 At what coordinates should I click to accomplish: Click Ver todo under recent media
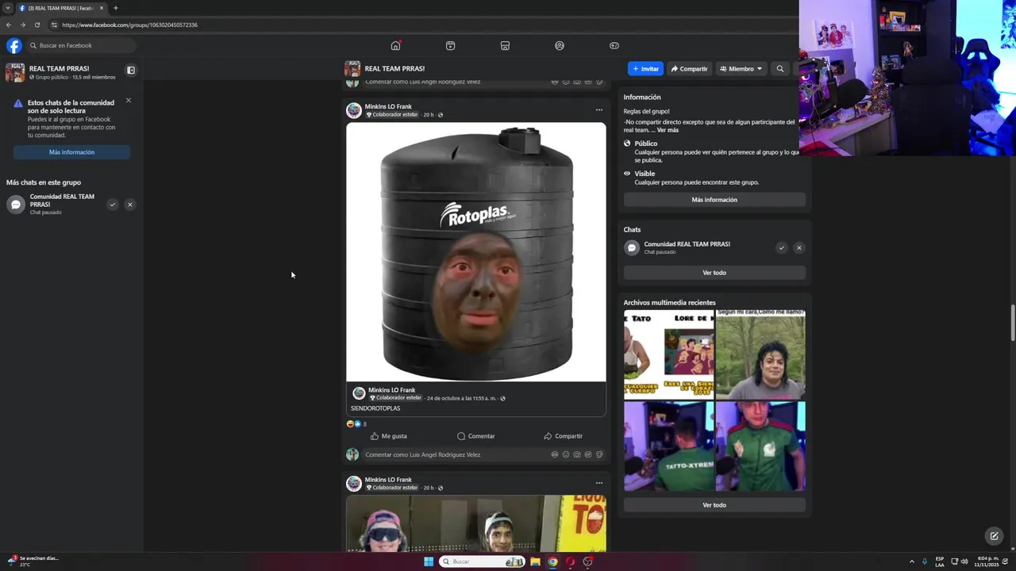(x=714, y=505)
